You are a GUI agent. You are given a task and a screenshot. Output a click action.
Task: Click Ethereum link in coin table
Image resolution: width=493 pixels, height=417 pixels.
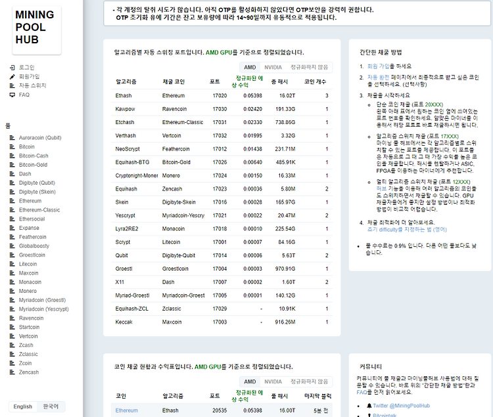(x=127, y=410)
